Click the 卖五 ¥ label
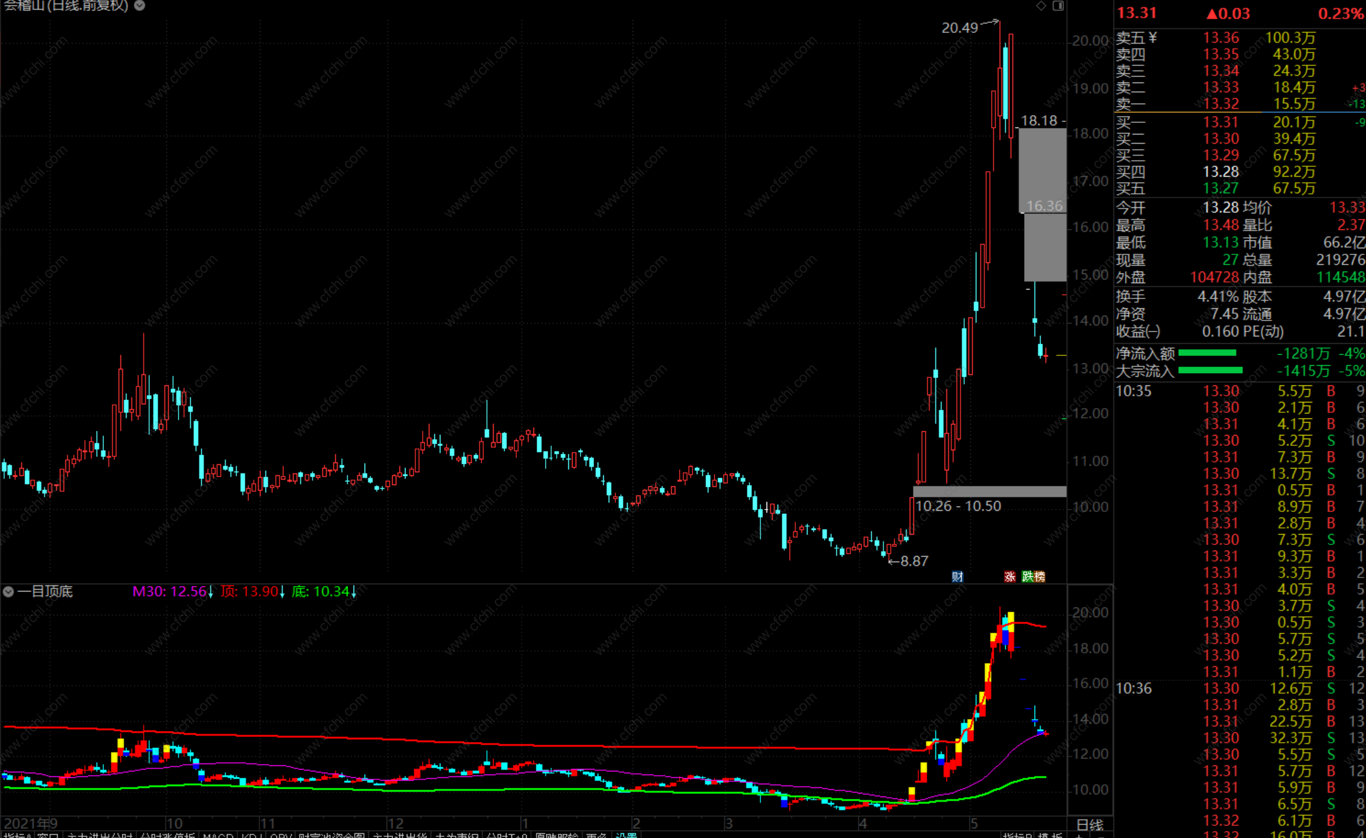1366x838 pixels. 1136,38
